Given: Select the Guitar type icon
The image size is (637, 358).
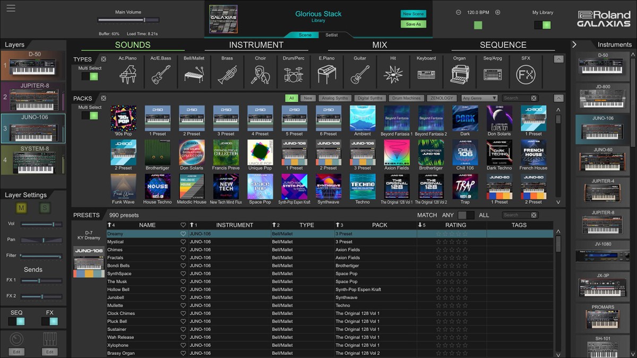Looking at the screenshot, I should pos(360,74).
